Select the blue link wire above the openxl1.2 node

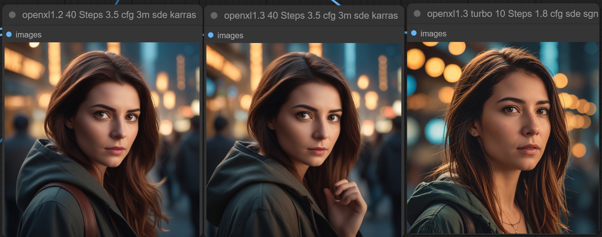point(117,2)
